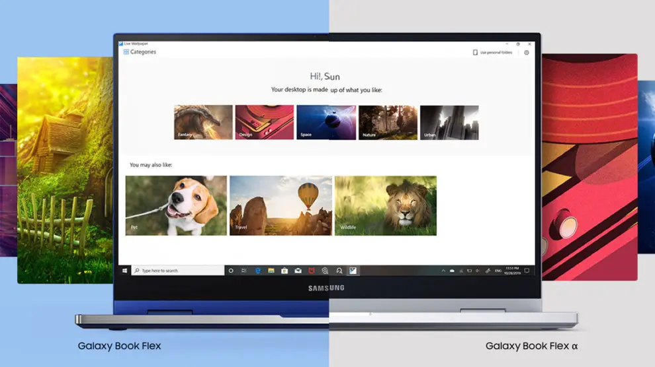Open Microsoft Store from the taskbar
Image resolution: width=655 pixels, height=367 pixels.
pyautogui.click(x=284, y=271)
